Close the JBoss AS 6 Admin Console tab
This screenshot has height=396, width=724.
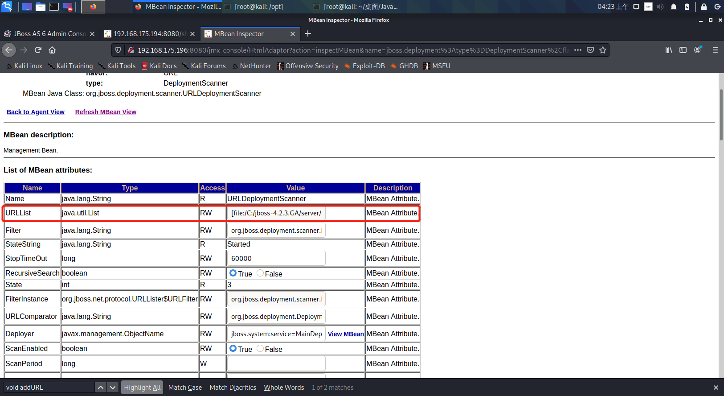[x=92, y=34]
